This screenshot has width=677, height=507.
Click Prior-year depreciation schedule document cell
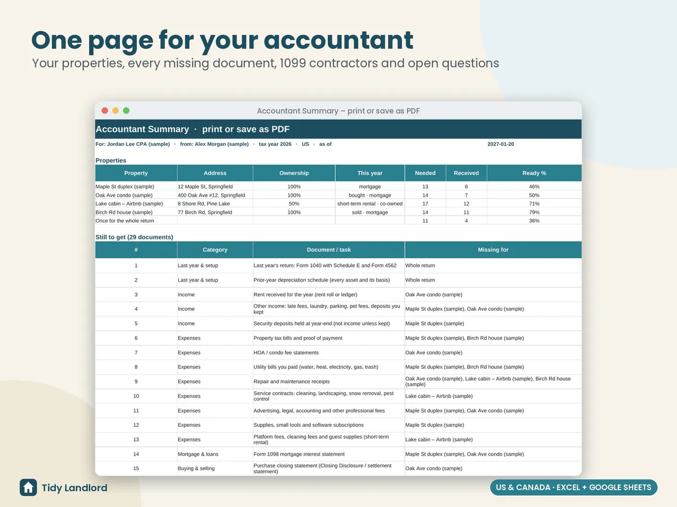tap(329, 280)
